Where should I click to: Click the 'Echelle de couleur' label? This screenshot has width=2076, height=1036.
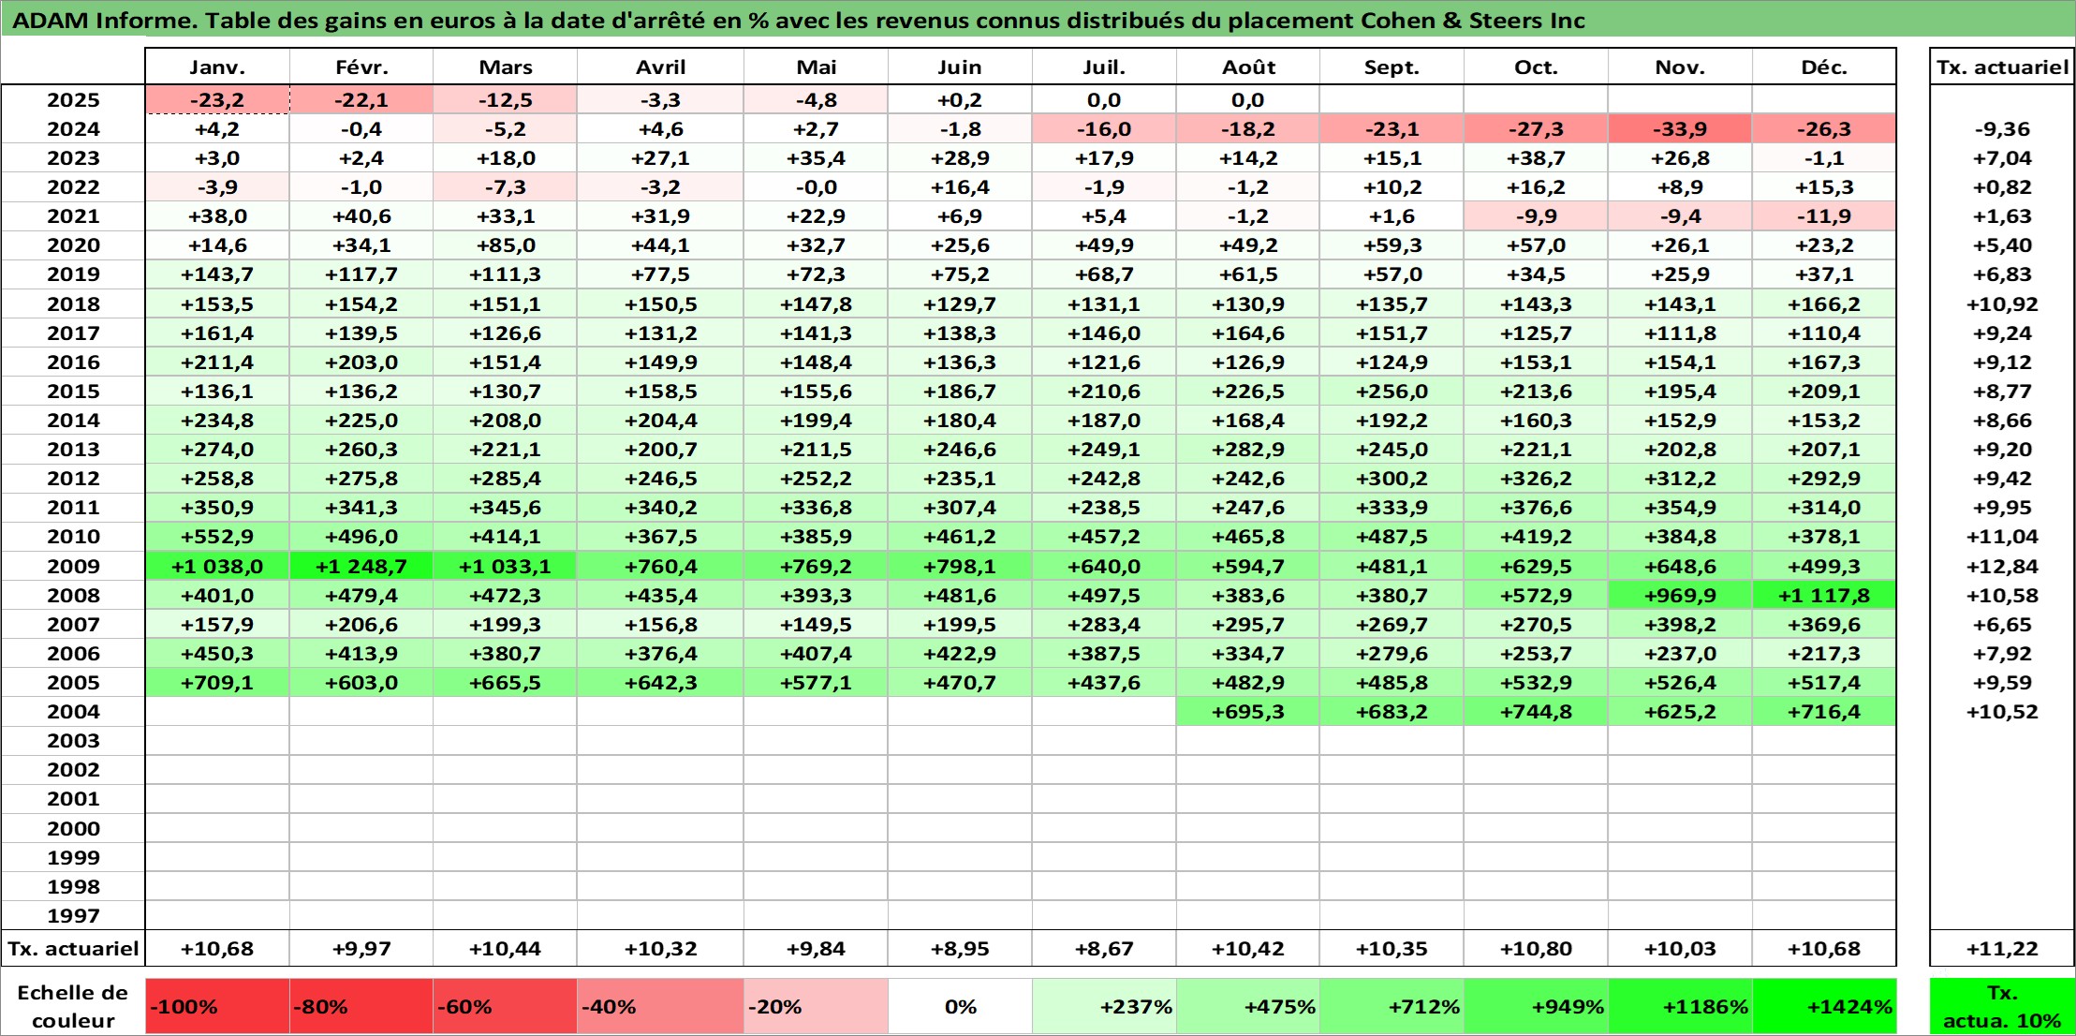[x=73, y=1007]
